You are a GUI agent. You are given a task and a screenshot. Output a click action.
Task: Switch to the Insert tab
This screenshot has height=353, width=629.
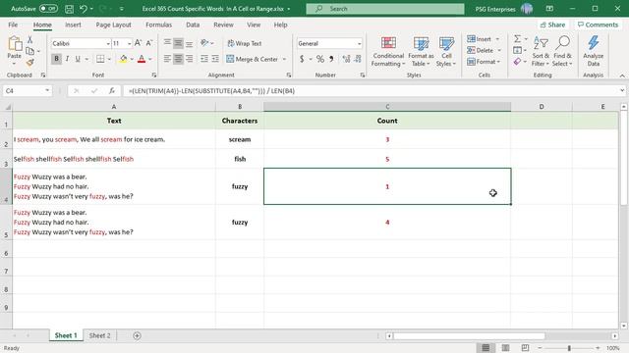73,25
